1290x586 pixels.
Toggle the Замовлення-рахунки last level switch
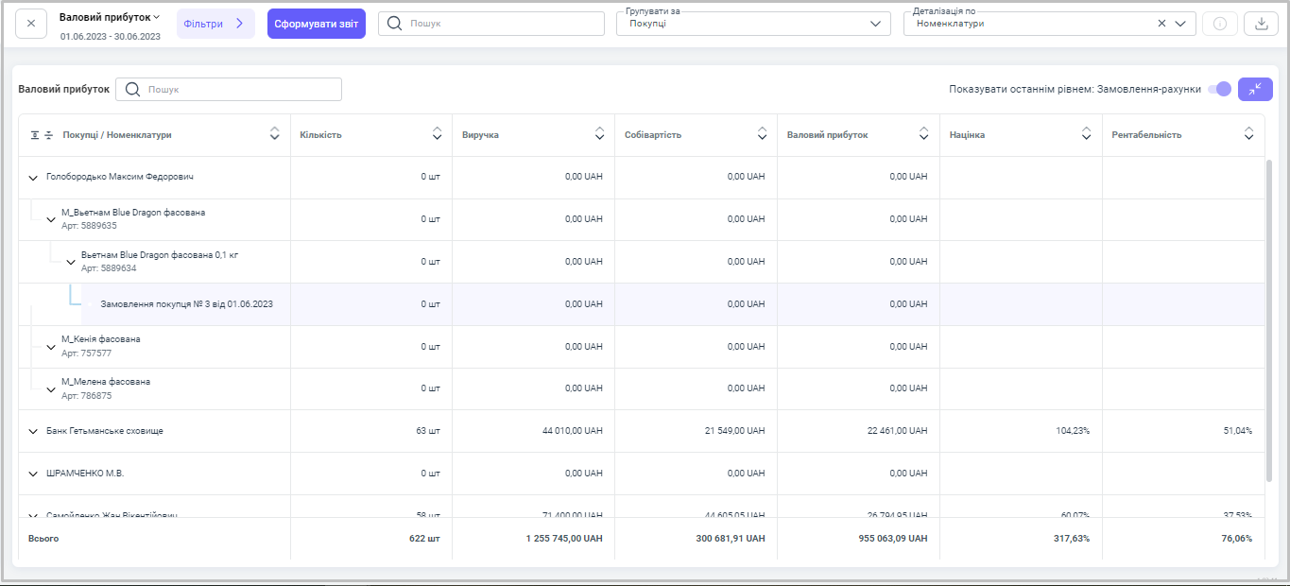click(x=1220, y=89)
